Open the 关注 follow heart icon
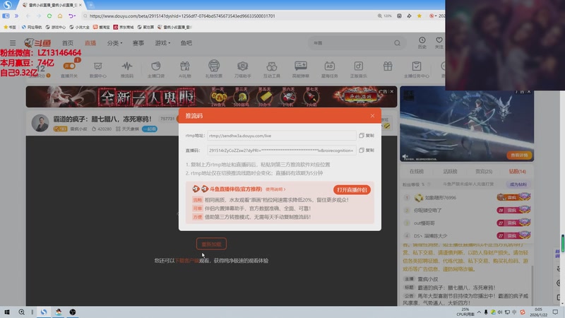The height and width of the screenshot is (318, 565). 439,42
